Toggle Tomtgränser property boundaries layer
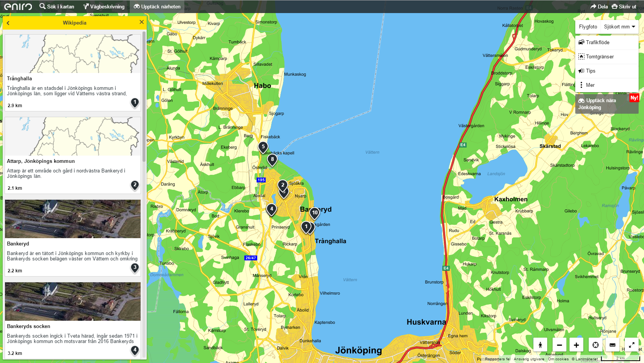 (x=599, y=57)
